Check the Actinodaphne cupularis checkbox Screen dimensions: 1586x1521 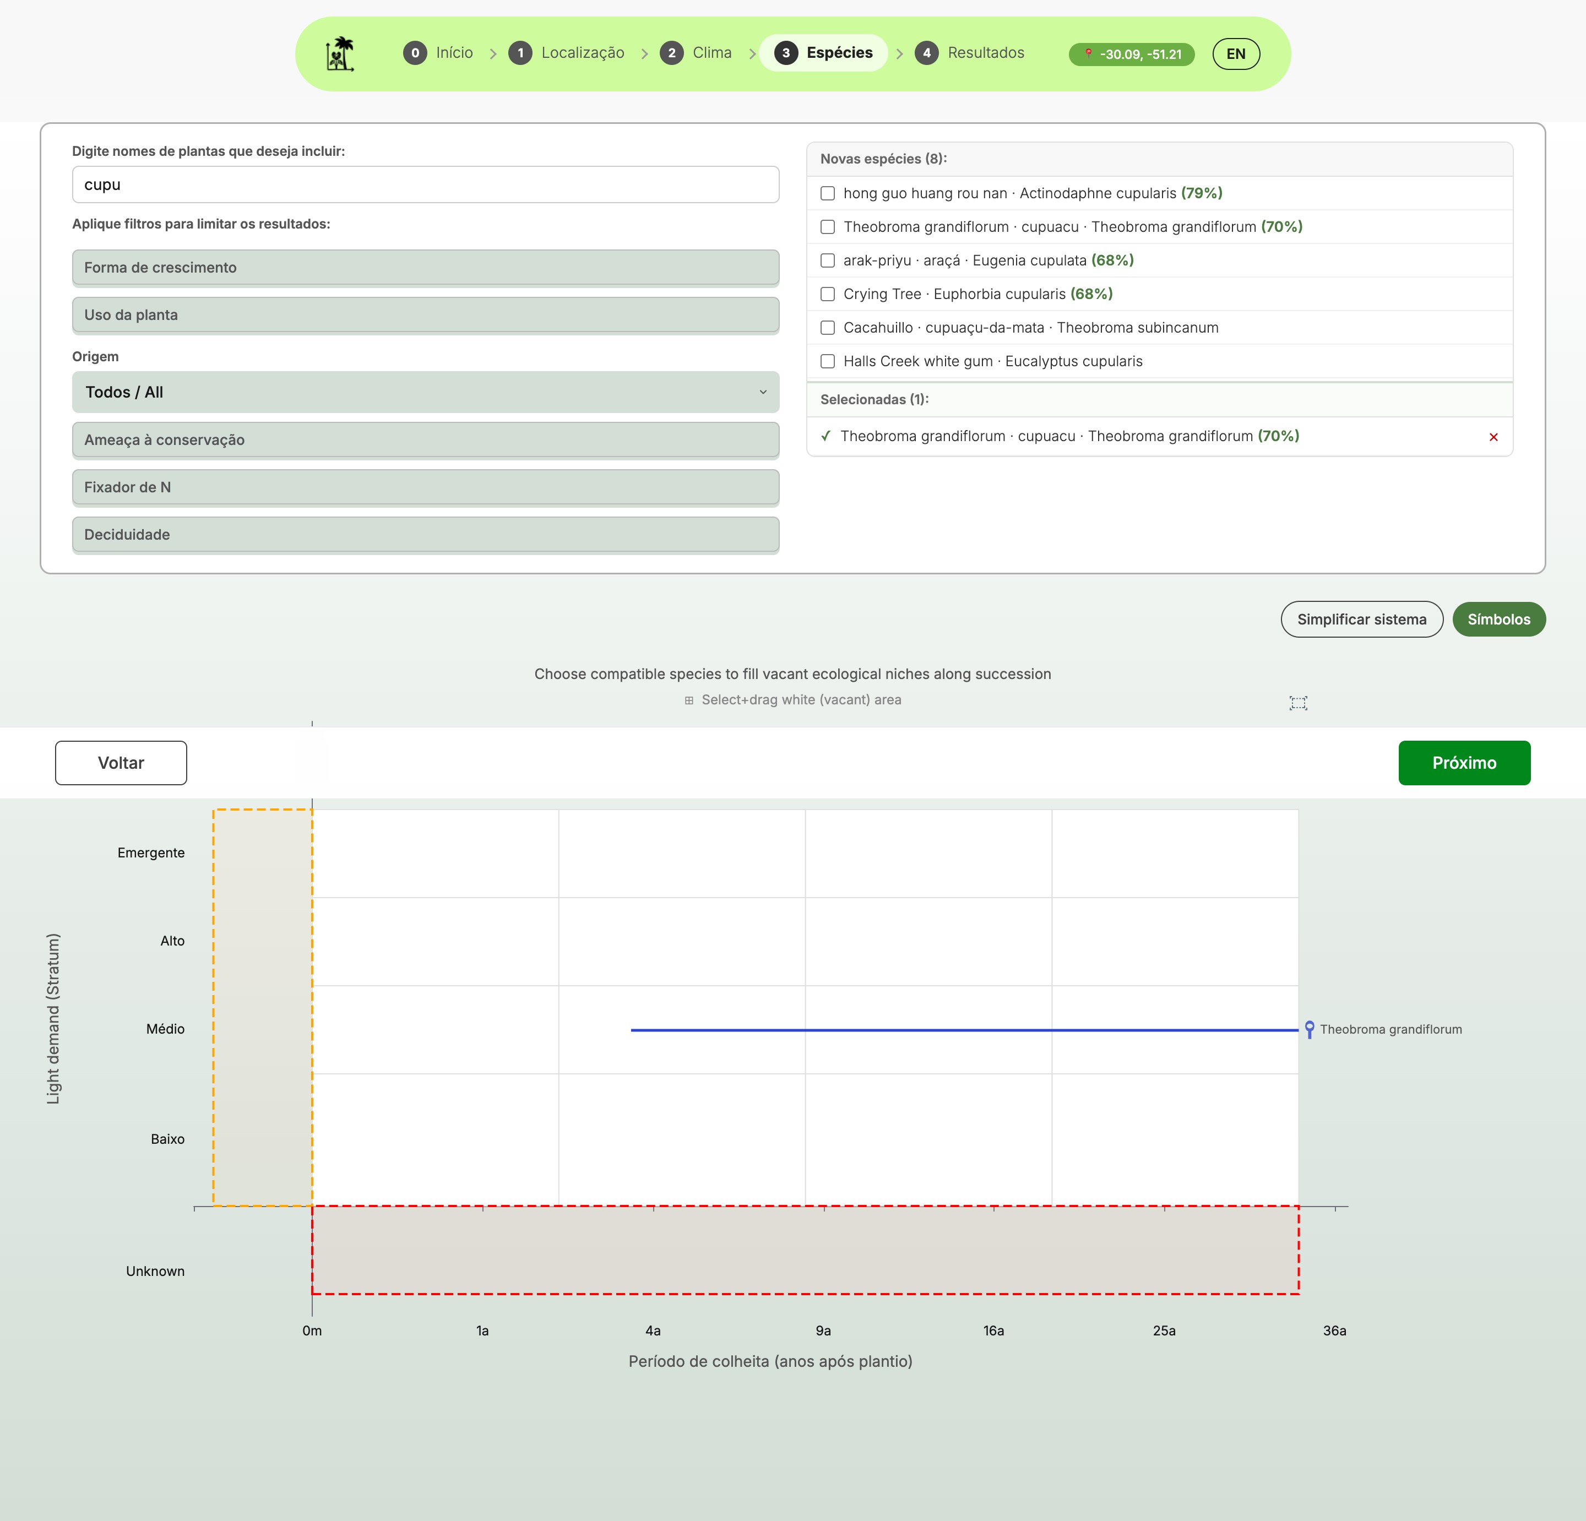pyautogui.click(x=827, y=193)
